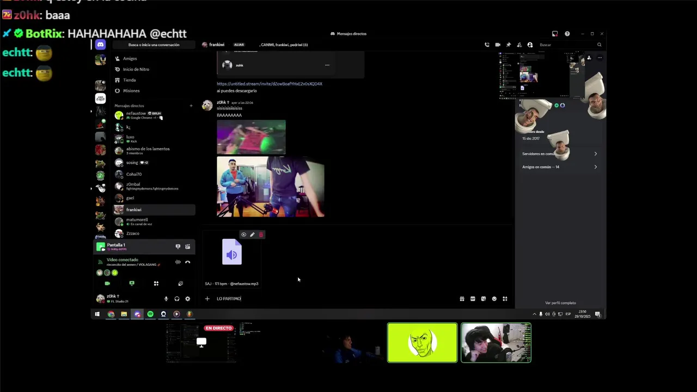Toggle screen share in voice panel

click(132, 283)
